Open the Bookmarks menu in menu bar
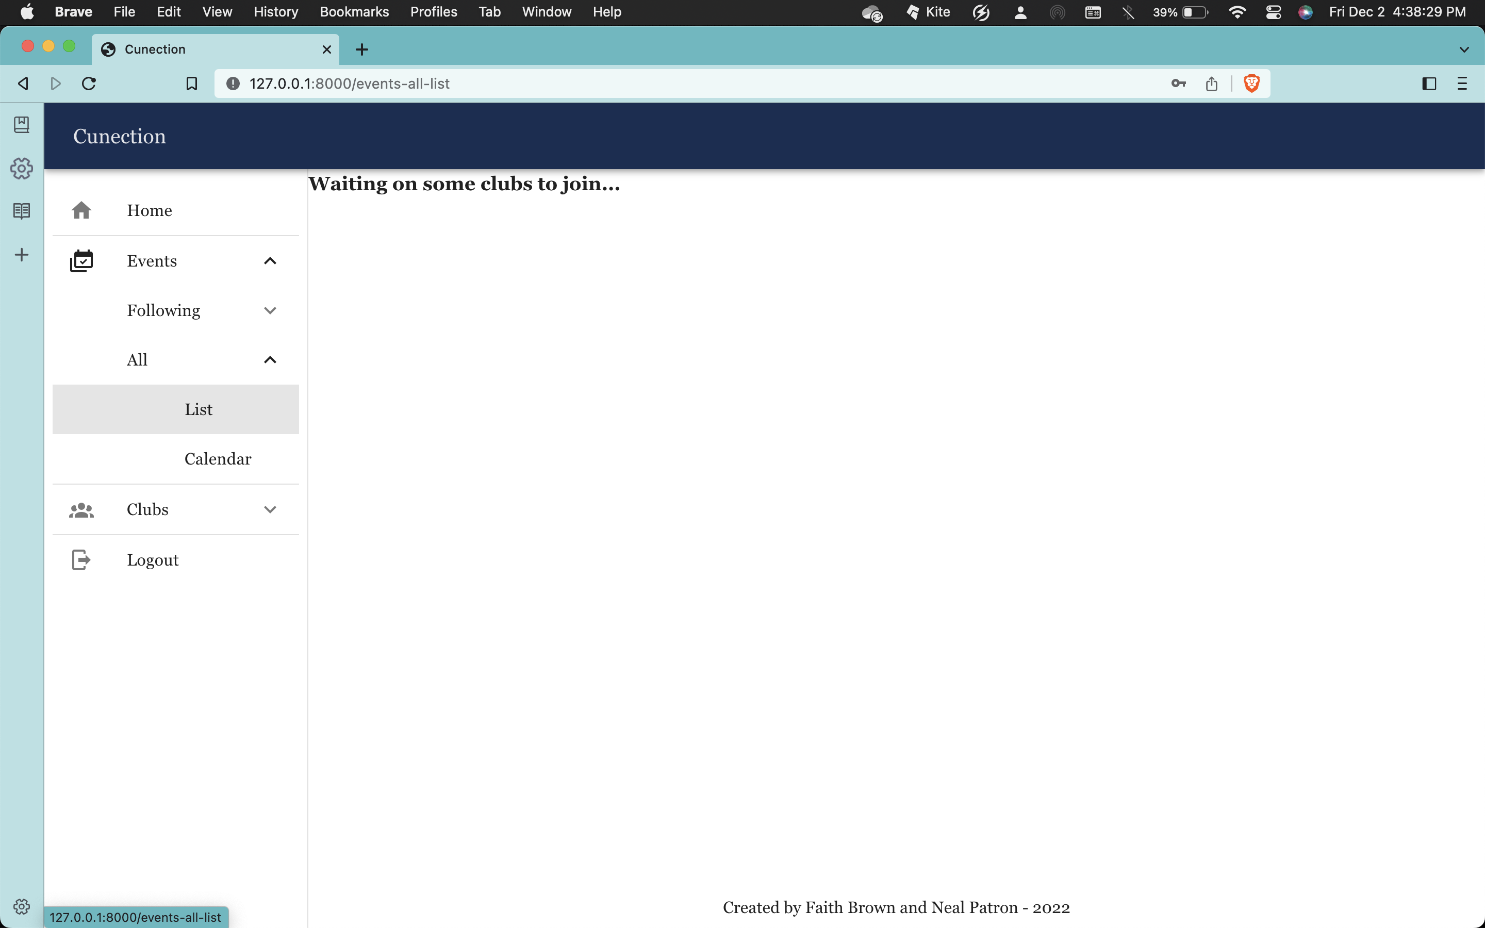The width and height of the screenshot is (1485, 928). [x=354, y=12]
